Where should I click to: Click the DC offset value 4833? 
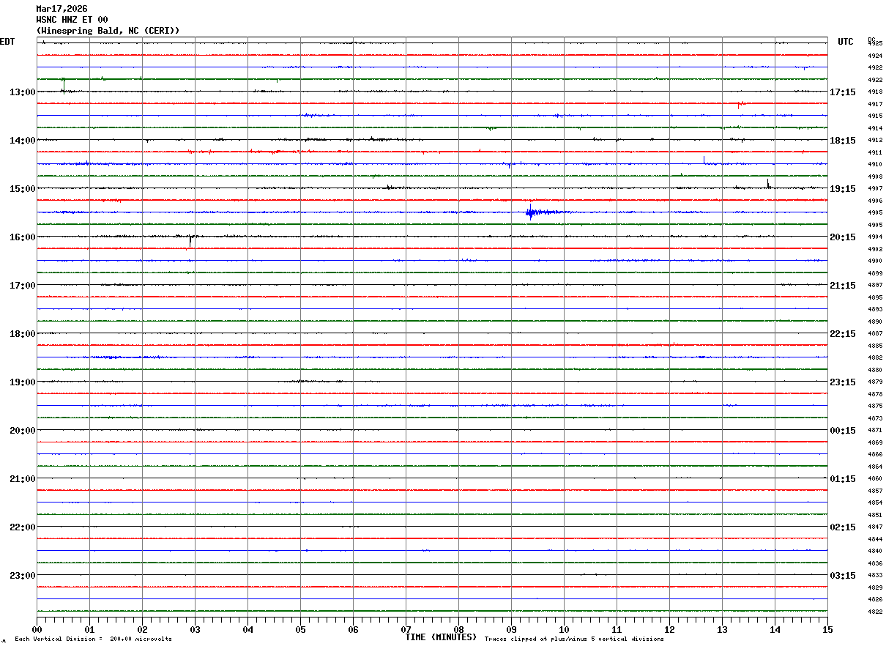point(874,576)
